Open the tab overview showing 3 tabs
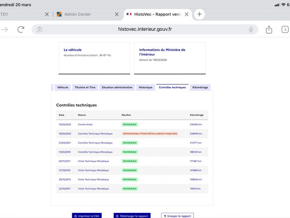This screenshot has width=290, height=218. (285, 29)
